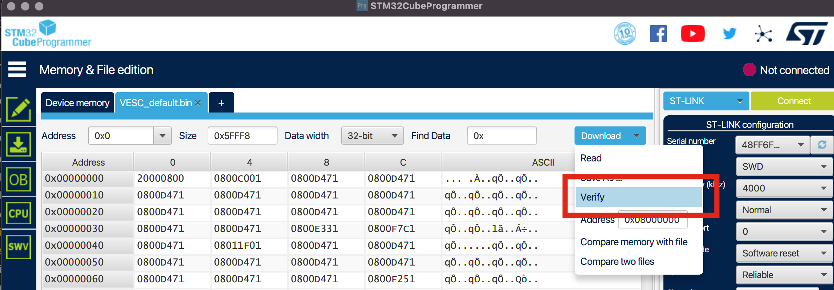Click column header 8

click(326, 162)
